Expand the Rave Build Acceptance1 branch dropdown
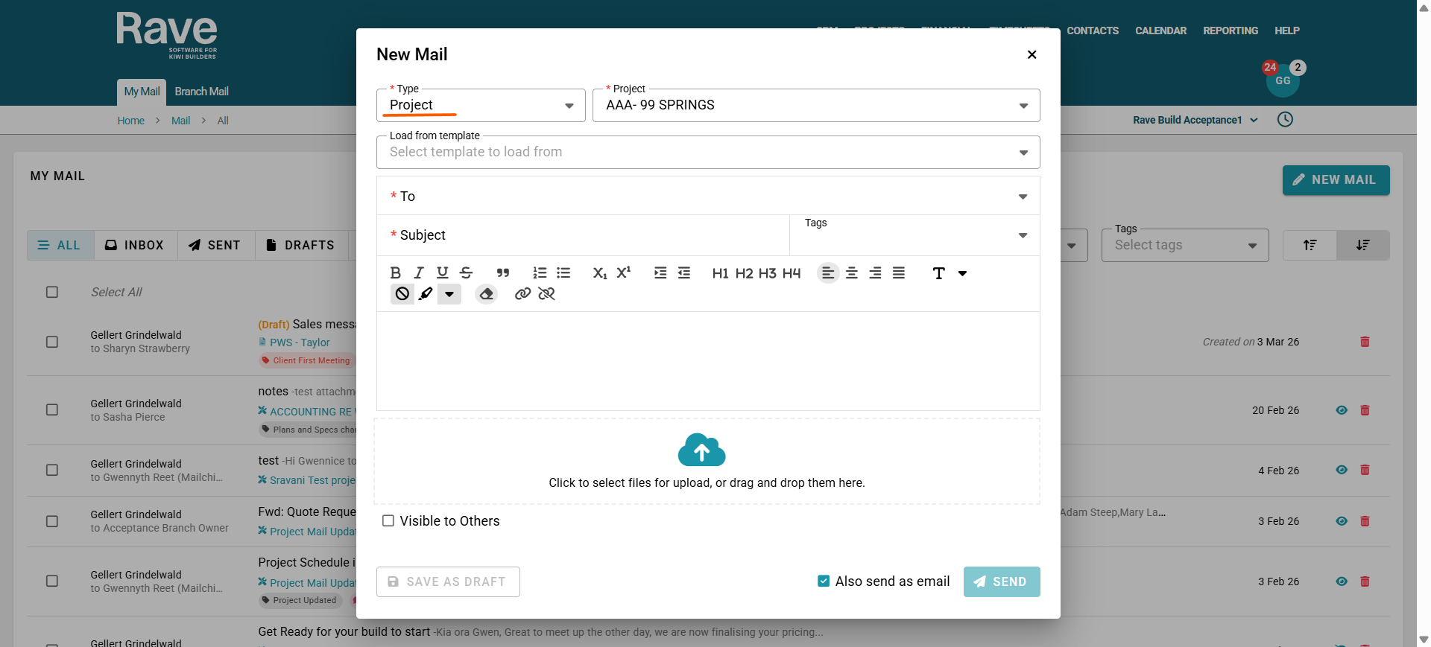Viewport: 1431px width, 647px height. [x=1195, y=120]
